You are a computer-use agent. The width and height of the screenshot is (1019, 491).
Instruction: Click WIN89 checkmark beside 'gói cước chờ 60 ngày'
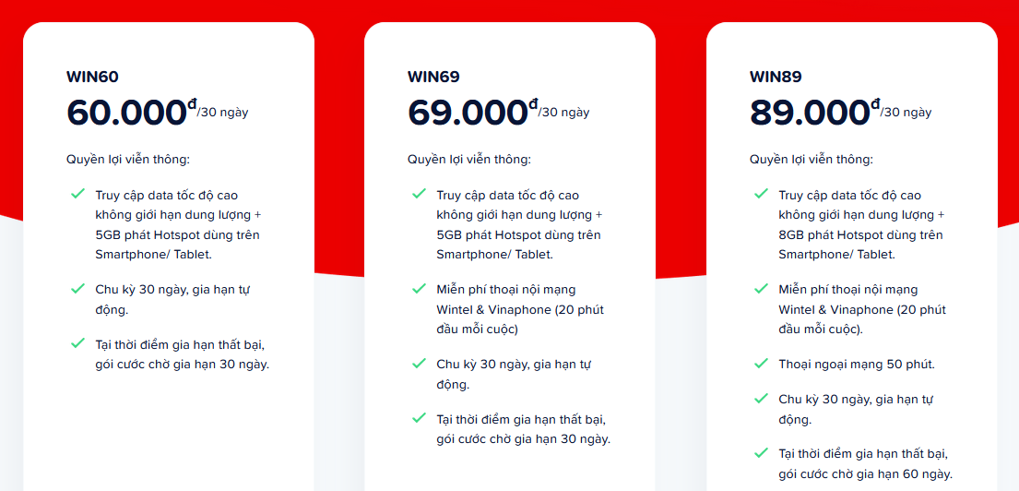point(761,452)
